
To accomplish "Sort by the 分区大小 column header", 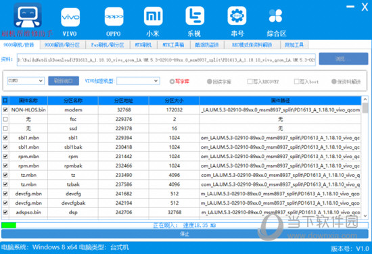I will click(x=174, y=101).
